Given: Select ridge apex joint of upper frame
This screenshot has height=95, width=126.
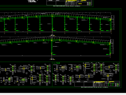Looking at the screenshot, I should (52, 16).
